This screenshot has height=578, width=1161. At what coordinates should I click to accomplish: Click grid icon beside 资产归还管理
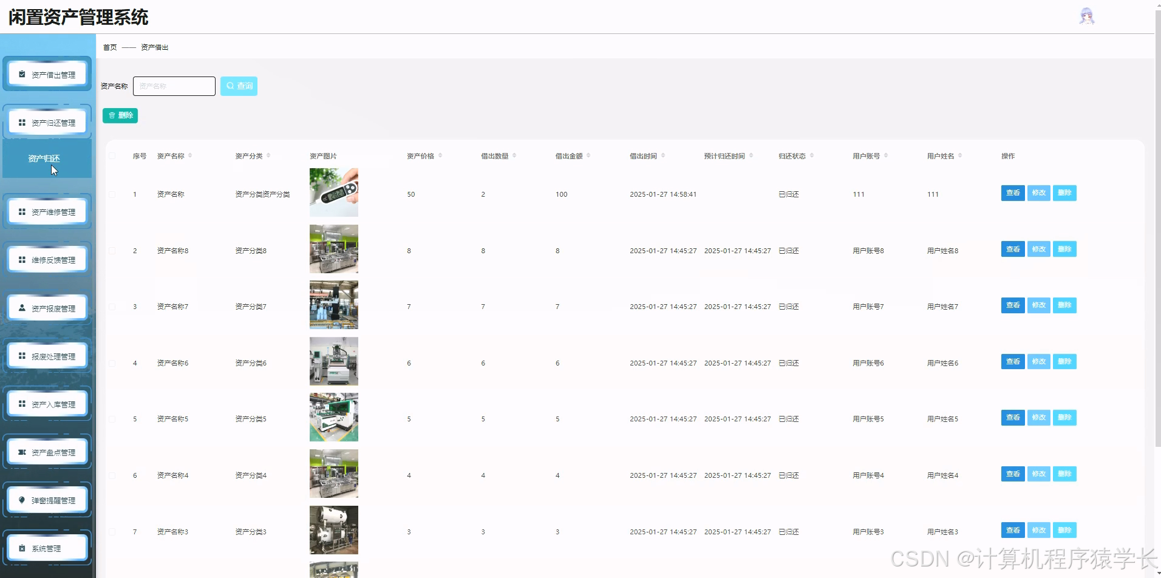click(x=22, y=123)
